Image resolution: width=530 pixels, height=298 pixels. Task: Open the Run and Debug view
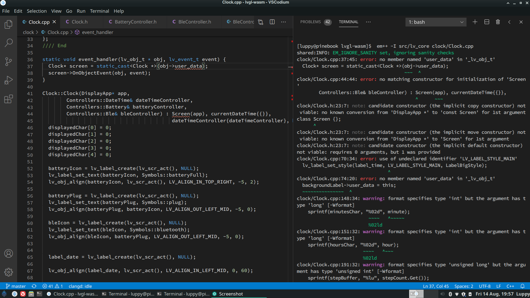pyautogui.click(x=8, y=80)
